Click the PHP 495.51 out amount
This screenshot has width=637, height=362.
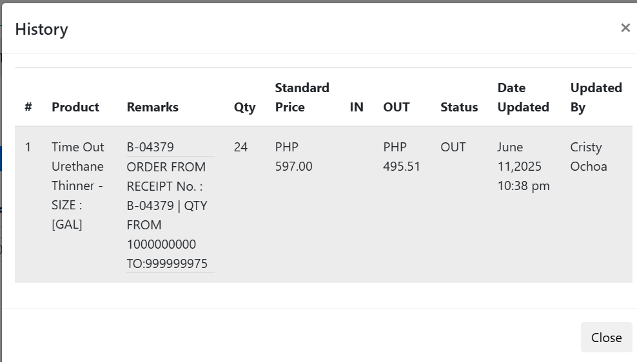(x=401, y=157)
